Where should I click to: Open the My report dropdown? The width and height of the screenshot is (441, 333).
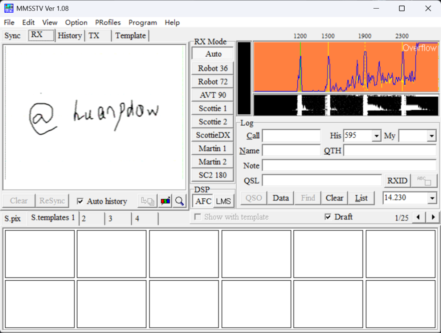[x=432, y=136]
